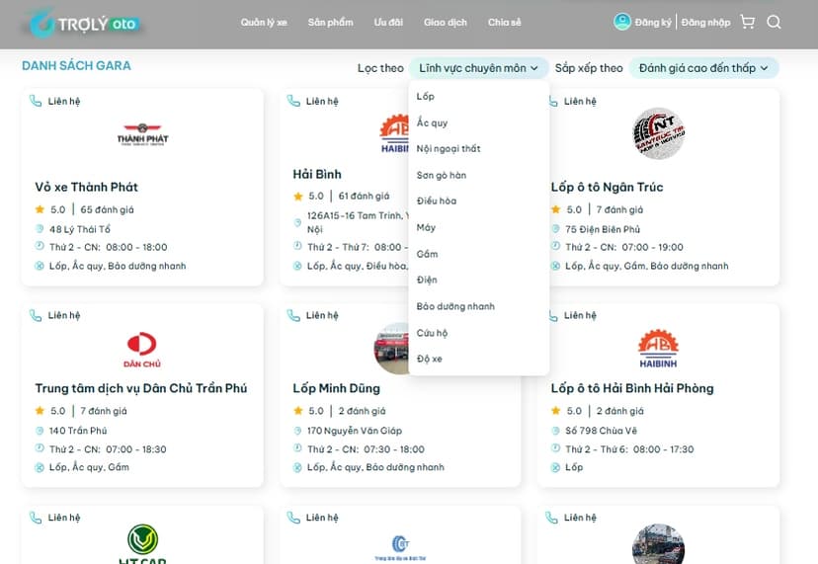Choose Nội ngoại thất filter option

point(449,149)
